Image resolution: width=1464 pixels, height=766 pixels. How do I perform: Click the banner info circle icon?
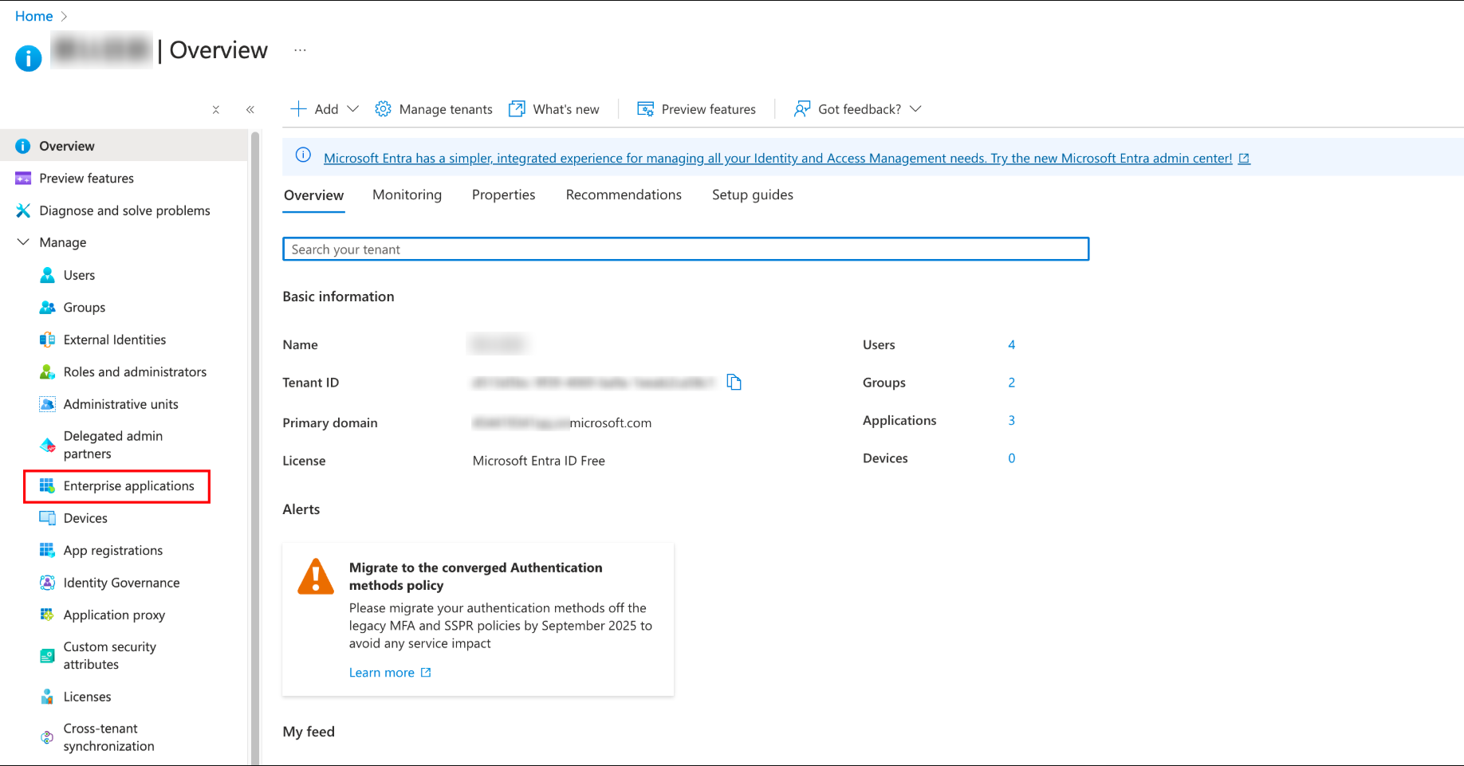(x=303, y=155)
